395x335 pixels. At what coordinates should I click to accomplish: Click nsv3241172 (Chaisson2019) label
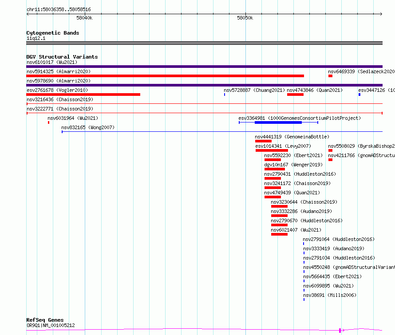point(297,183)
